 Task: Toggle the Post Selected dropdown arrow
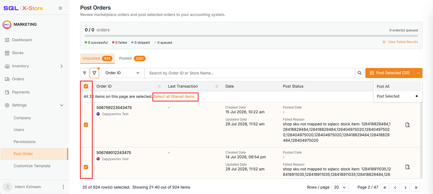tap(418, 73)
